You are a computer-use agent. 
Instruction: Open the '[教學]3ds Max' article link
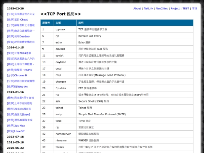point(16,126)
